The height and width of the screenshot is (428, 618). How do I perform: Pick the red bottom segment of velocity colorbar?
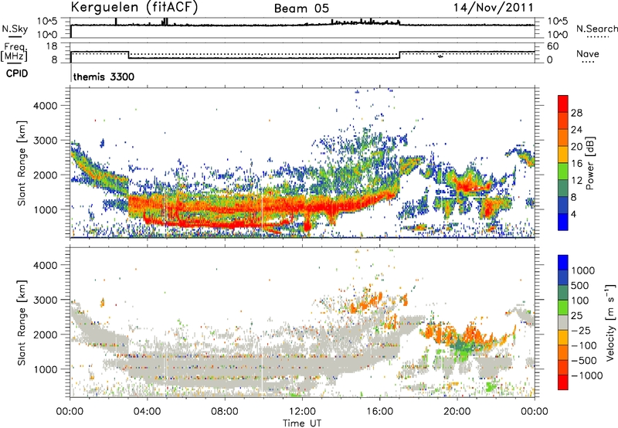pyautogui.click(x=563, y=382)
